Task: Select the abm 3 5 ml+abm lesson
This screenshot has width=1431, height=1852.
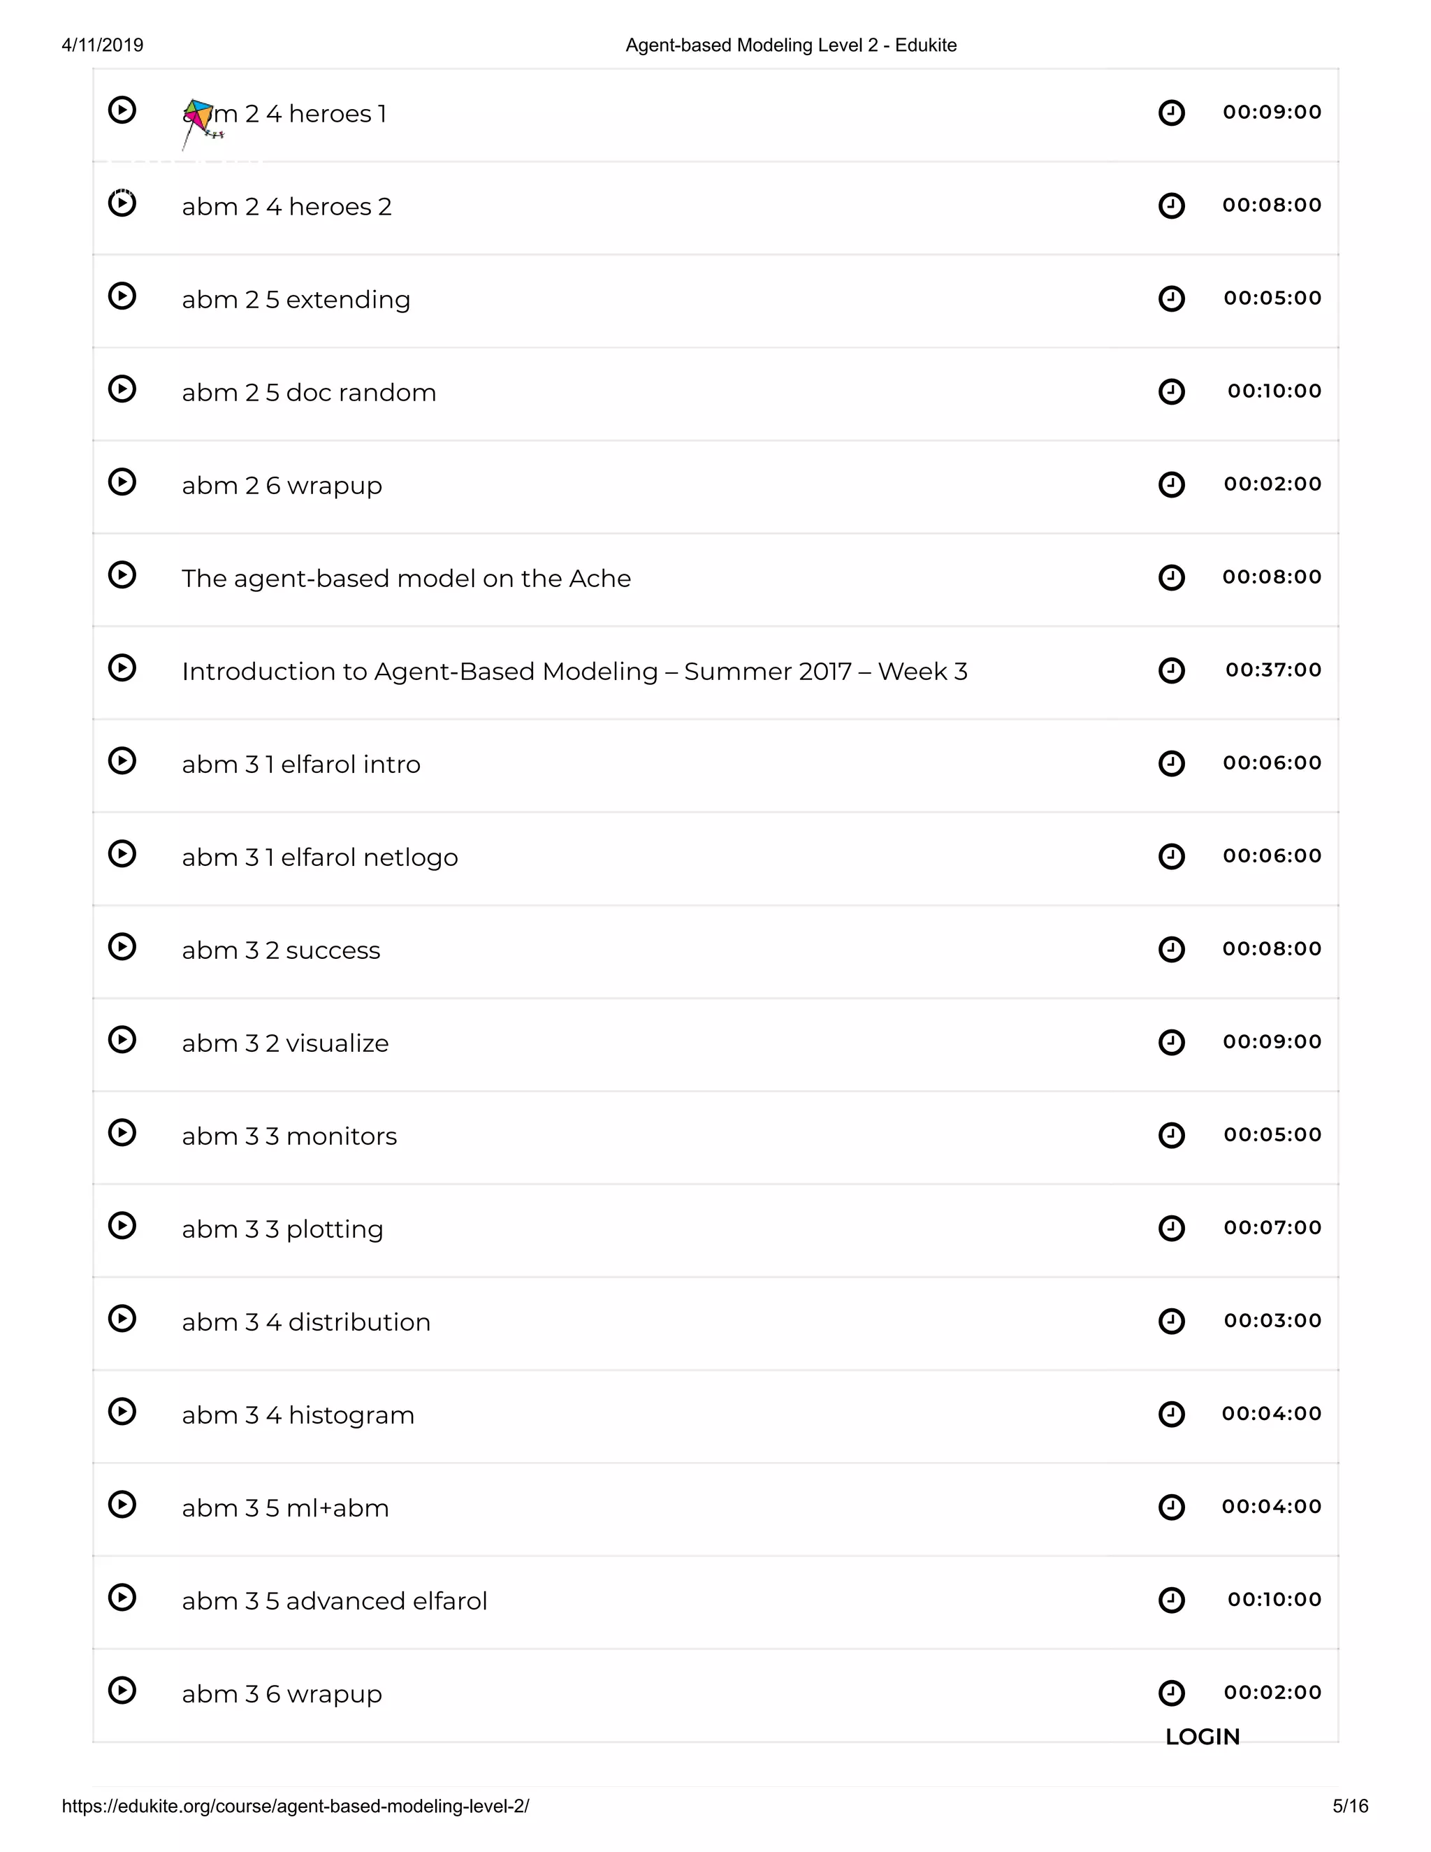Action: point(285,1507)
